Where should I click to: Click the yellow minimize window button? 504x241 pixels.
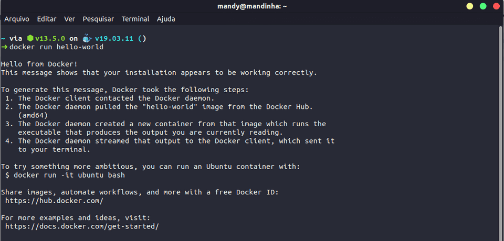[x=469, y=6]
